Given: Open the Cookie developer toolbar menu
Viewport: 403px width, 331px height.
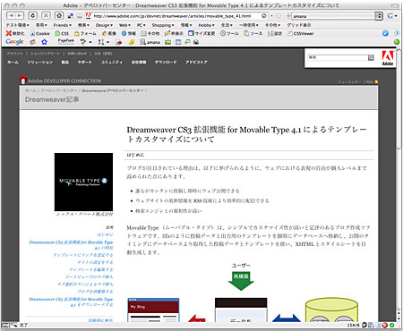Looking at the screenshot, I should point(39,33).
